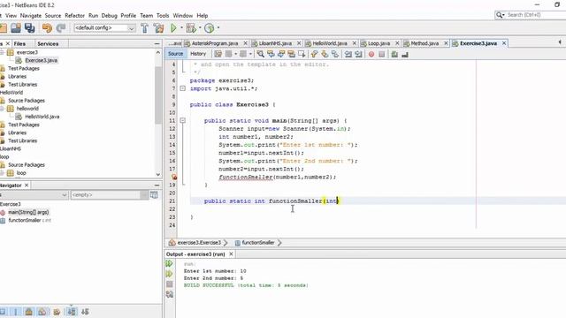Viewport: 566px width, 318px height.
Task: Click error glyph on line 18 gutter
Action: [174, 177]
